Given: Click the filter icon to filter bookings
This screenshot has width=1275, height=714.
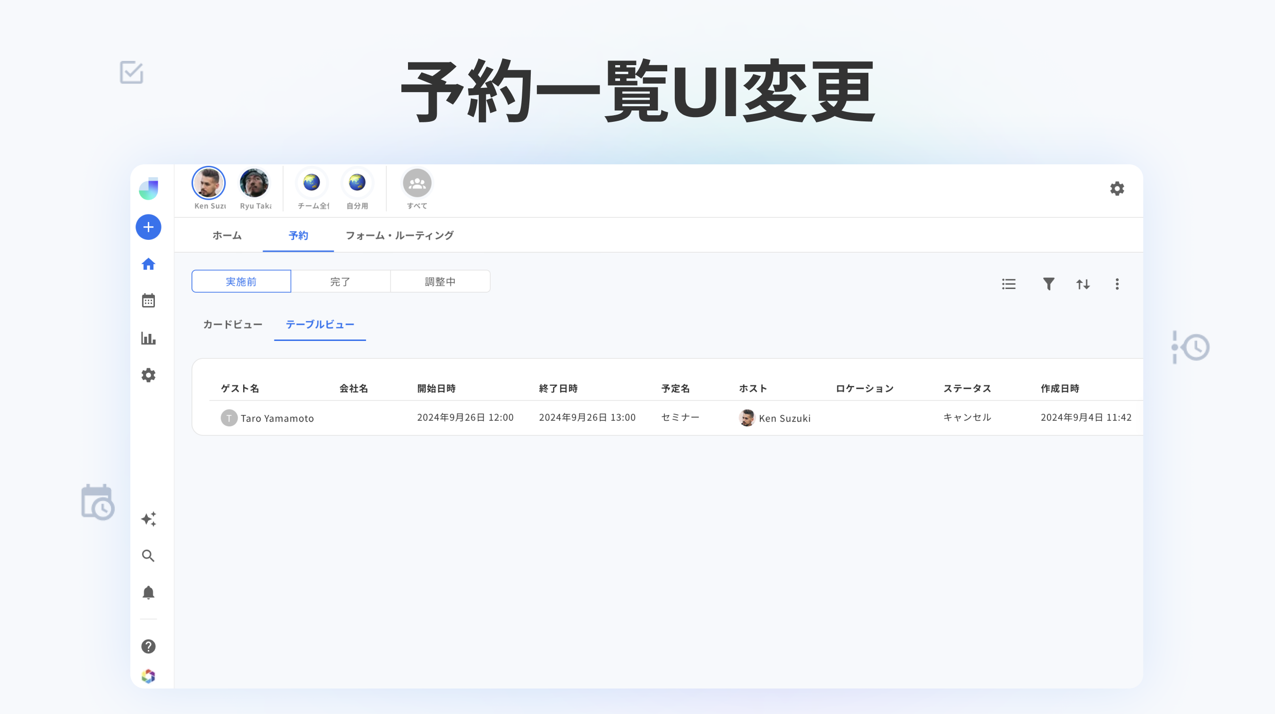Looking at the screenshot, I should pos(1048,283).
